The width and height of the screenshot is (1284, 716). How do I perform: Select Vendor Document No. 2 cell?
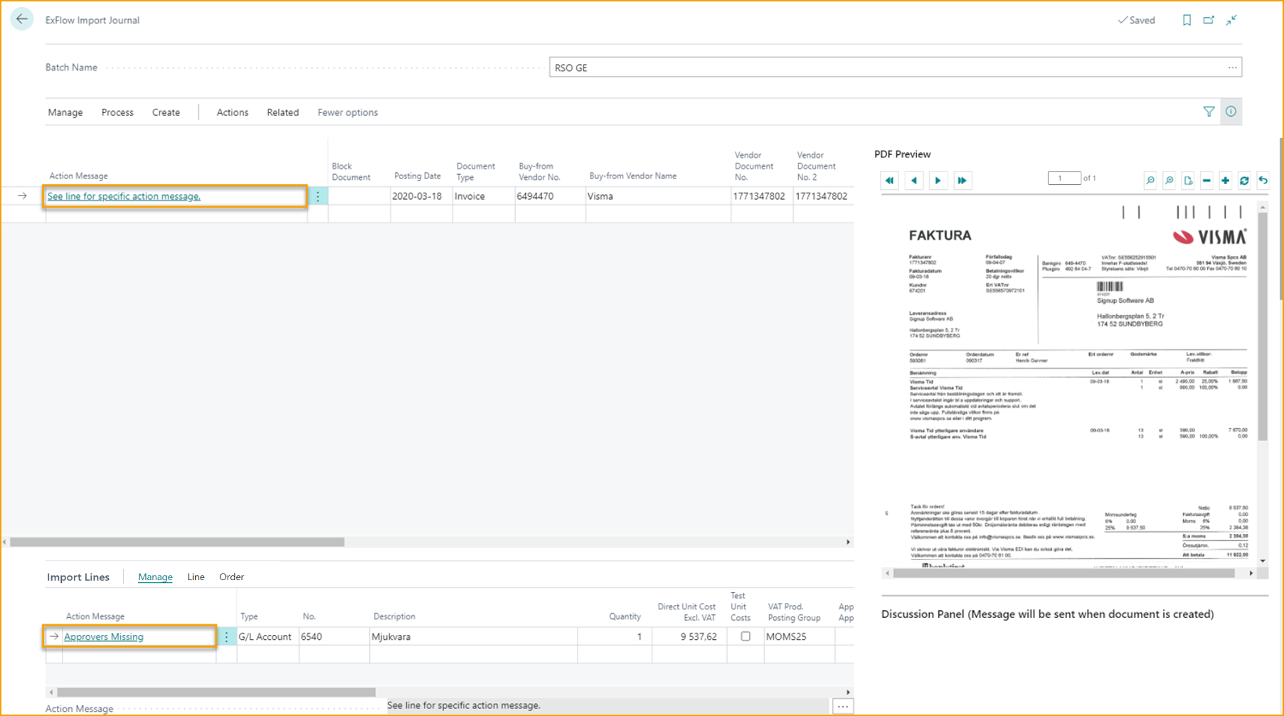[x=822, y=196]
